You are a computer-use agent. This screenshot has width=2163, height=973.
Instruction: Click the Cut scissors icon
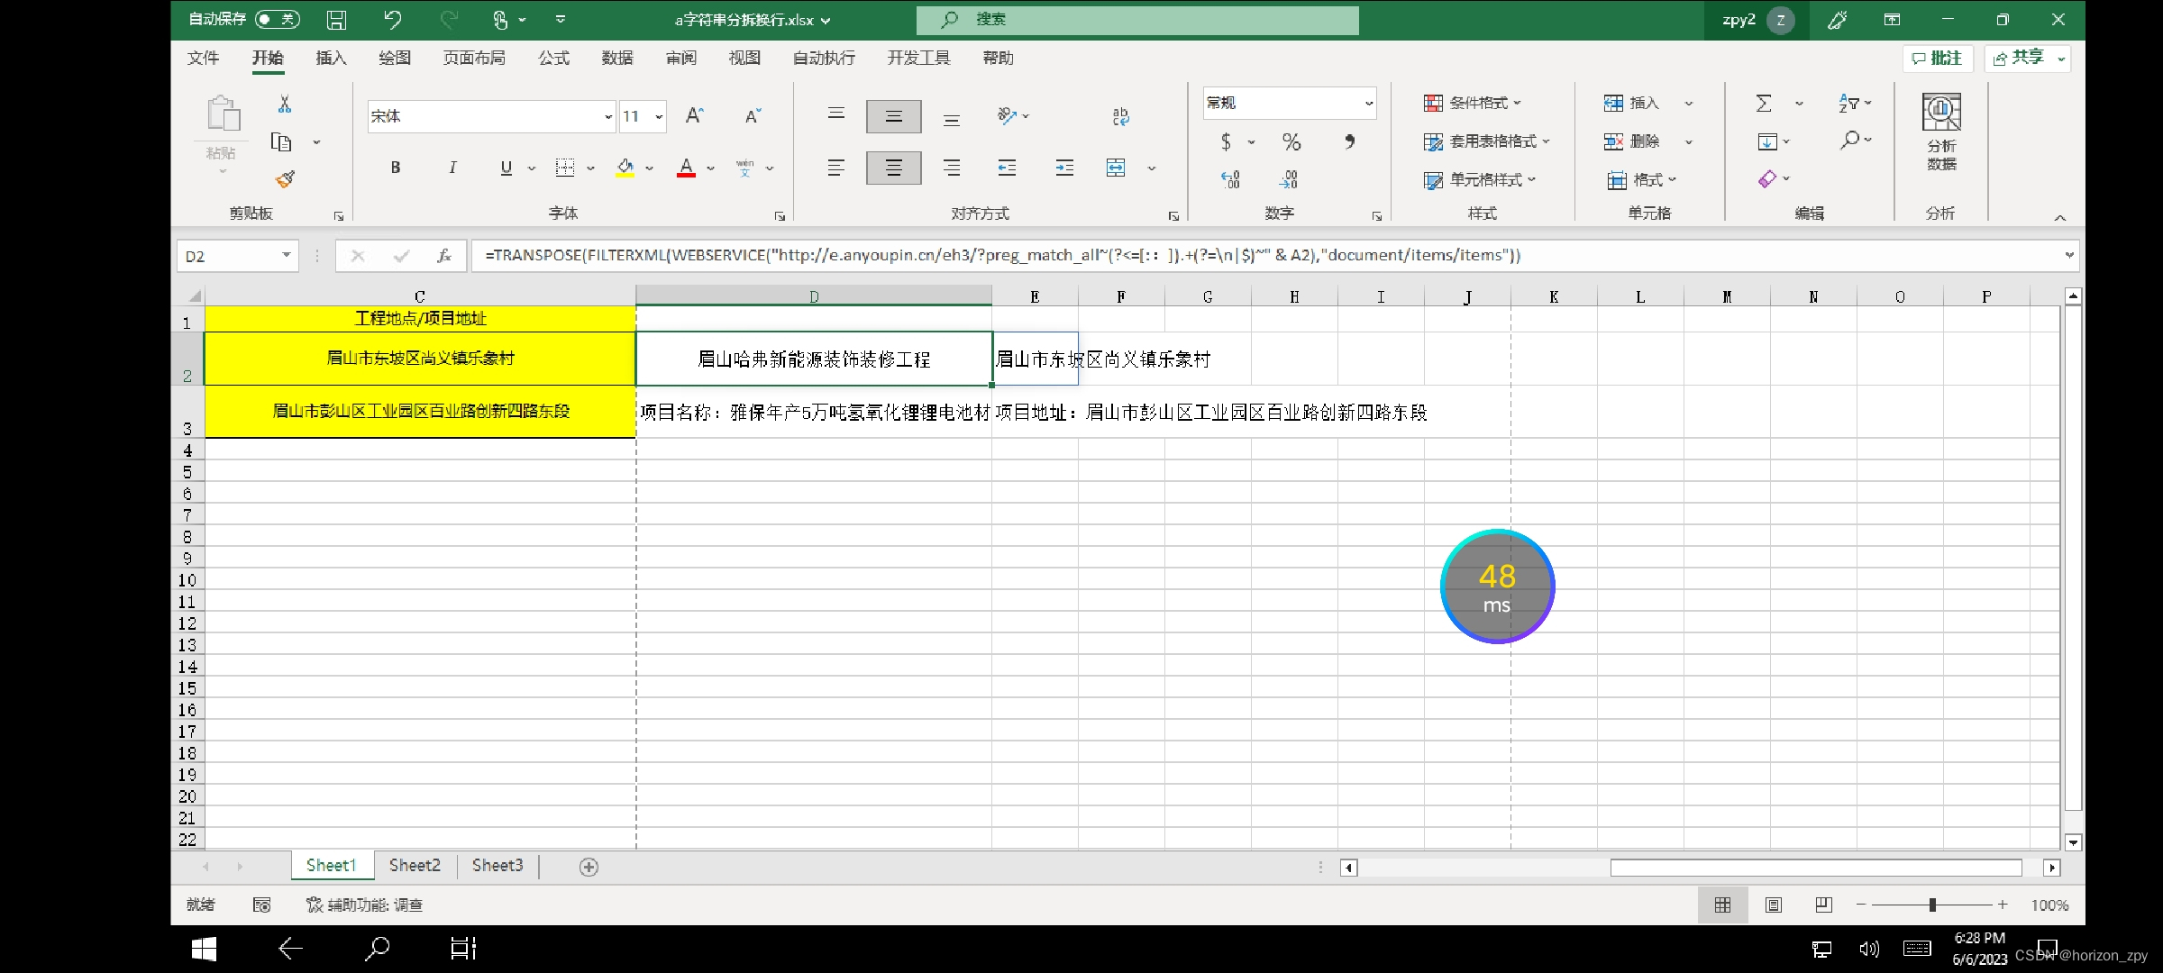tap(285, 105)
